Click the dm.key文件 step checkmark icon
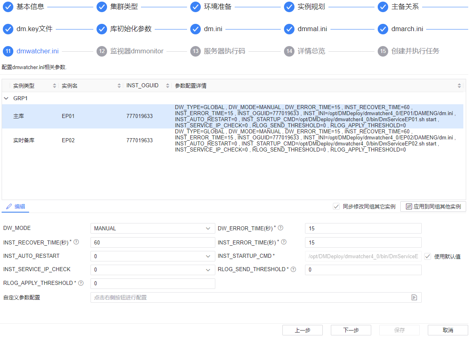The image size is (469, 337). pos(8,29)
